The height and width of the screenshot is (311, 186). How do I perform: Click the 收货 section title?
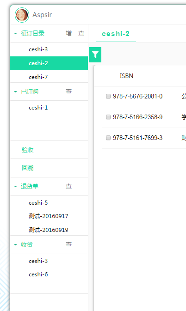click(26, 244)
